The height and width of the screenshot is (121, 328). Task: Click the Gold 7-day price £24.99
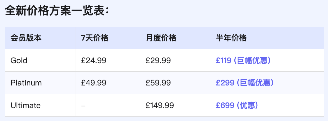pyautogui.click(x=94, y=60)
